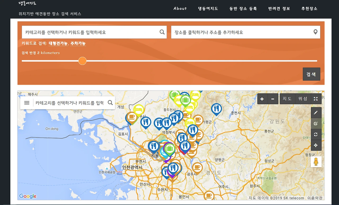Click the 검색 반경 2 kilometers label

[41, 53]
